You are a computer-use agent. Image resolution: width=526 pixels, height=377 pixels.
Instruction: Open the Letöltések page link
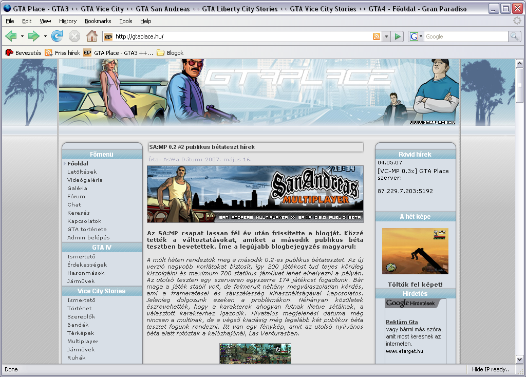pos(82,172)
